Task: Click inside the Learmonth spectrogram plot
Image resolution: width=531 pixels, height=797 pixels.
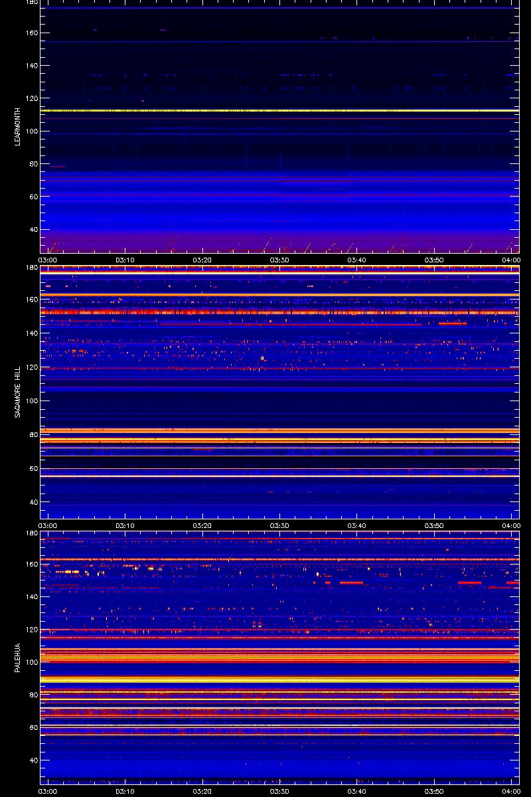Action: (x=279, y=126)
